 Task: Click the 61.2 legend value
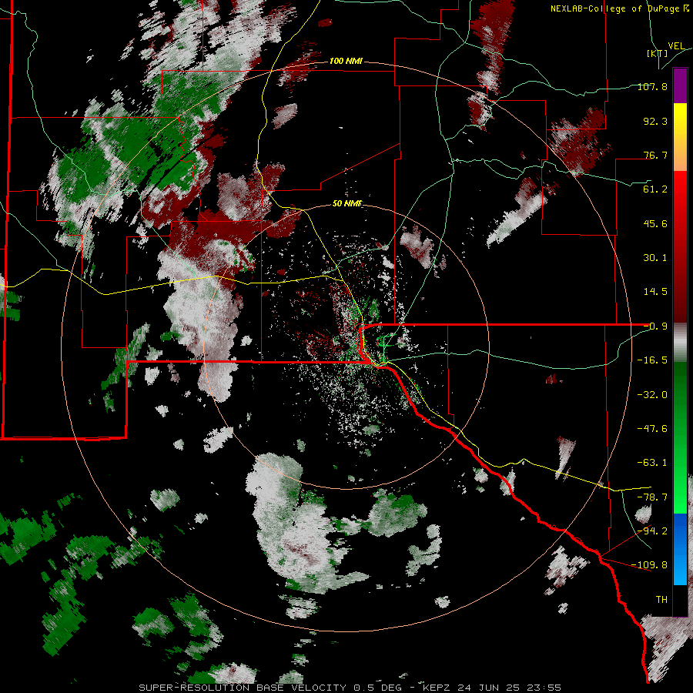click(655, 189)
